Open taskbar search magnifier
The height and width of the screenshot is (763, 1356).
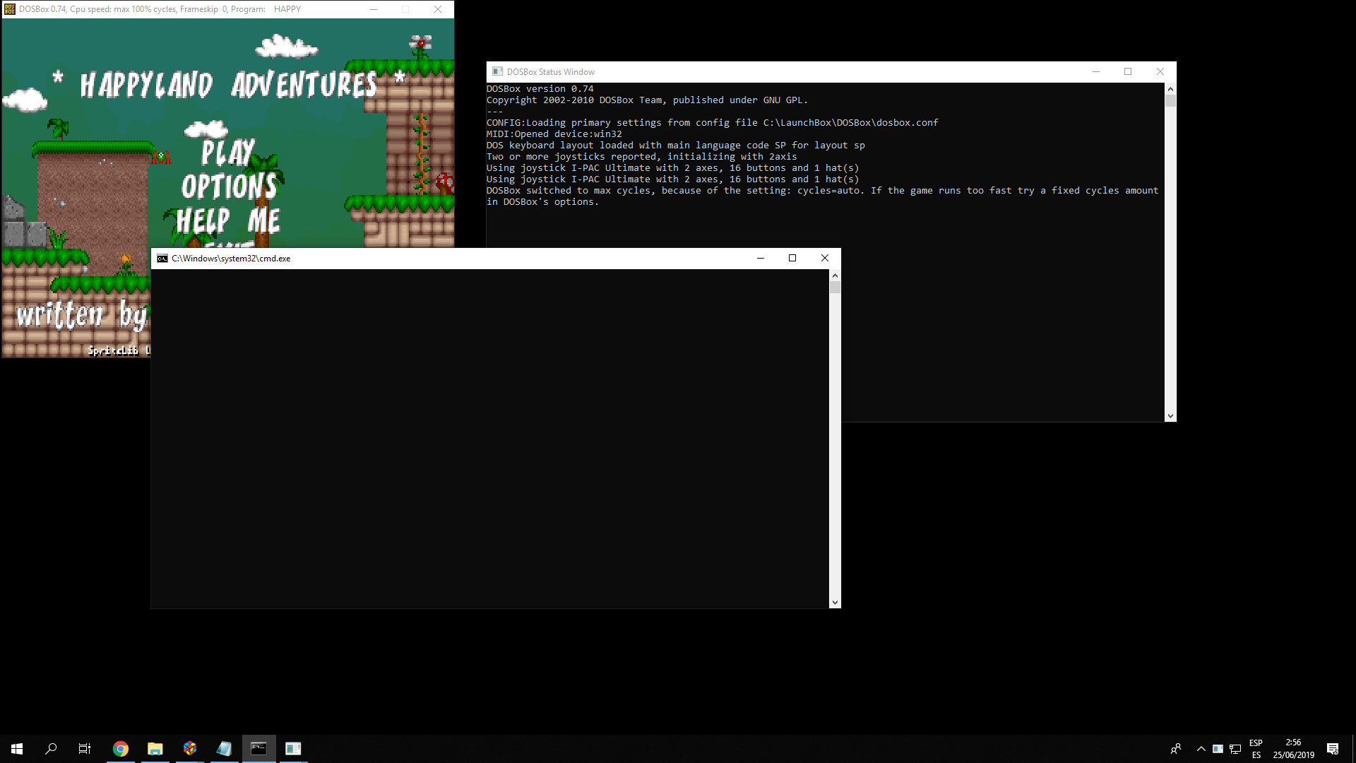pos(51,749)
